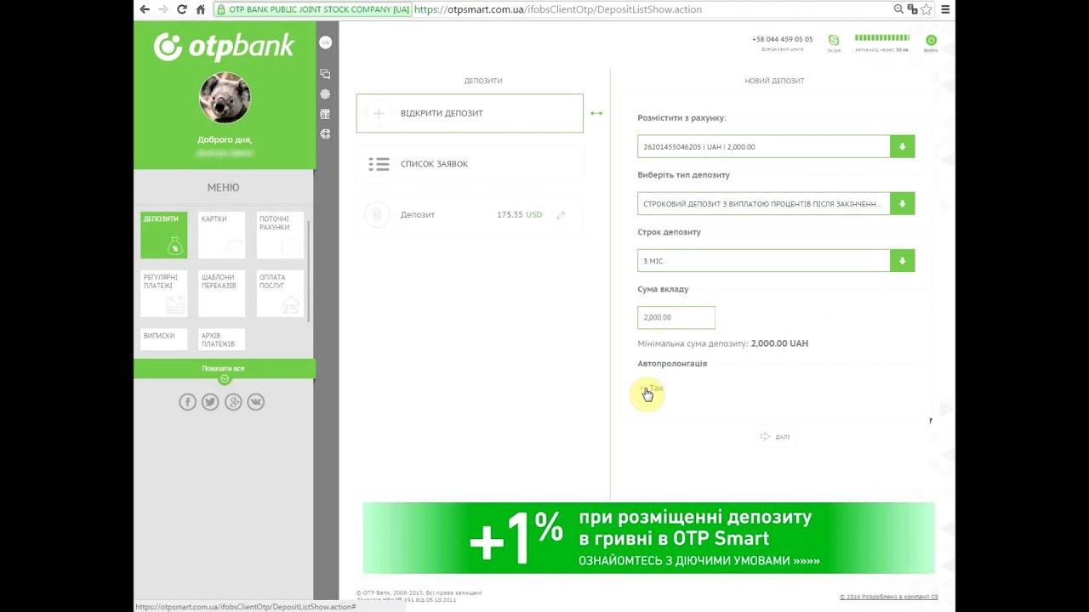Click green arrow of deposit term dropdown
1089x612 pixels.
(x=902, y=260)
